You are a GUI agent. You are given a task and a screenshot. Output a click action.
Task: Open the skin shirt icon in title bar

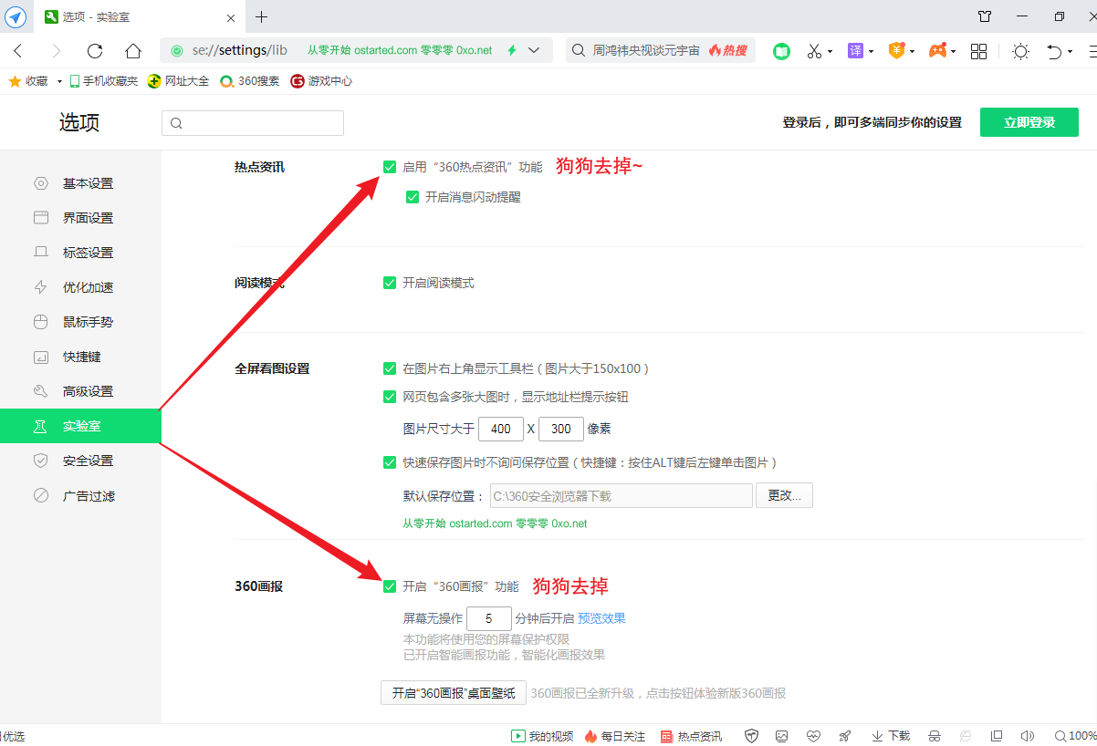985,16
